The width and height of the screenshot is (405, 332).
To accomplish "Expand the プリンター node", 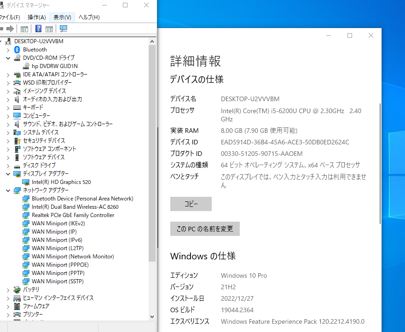I will (8, 315).
